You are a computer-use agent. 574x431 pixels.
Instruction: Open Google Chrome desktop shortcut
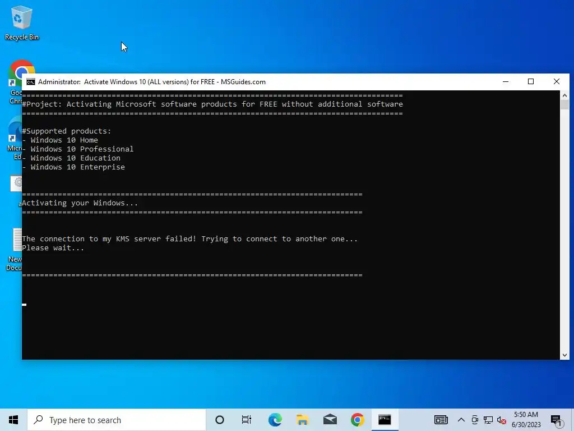click(15, 81)
